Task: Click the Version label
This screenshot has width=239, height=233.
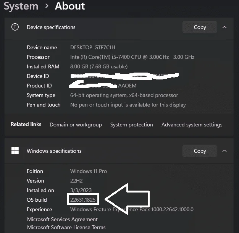Action: tap(36, 181)
